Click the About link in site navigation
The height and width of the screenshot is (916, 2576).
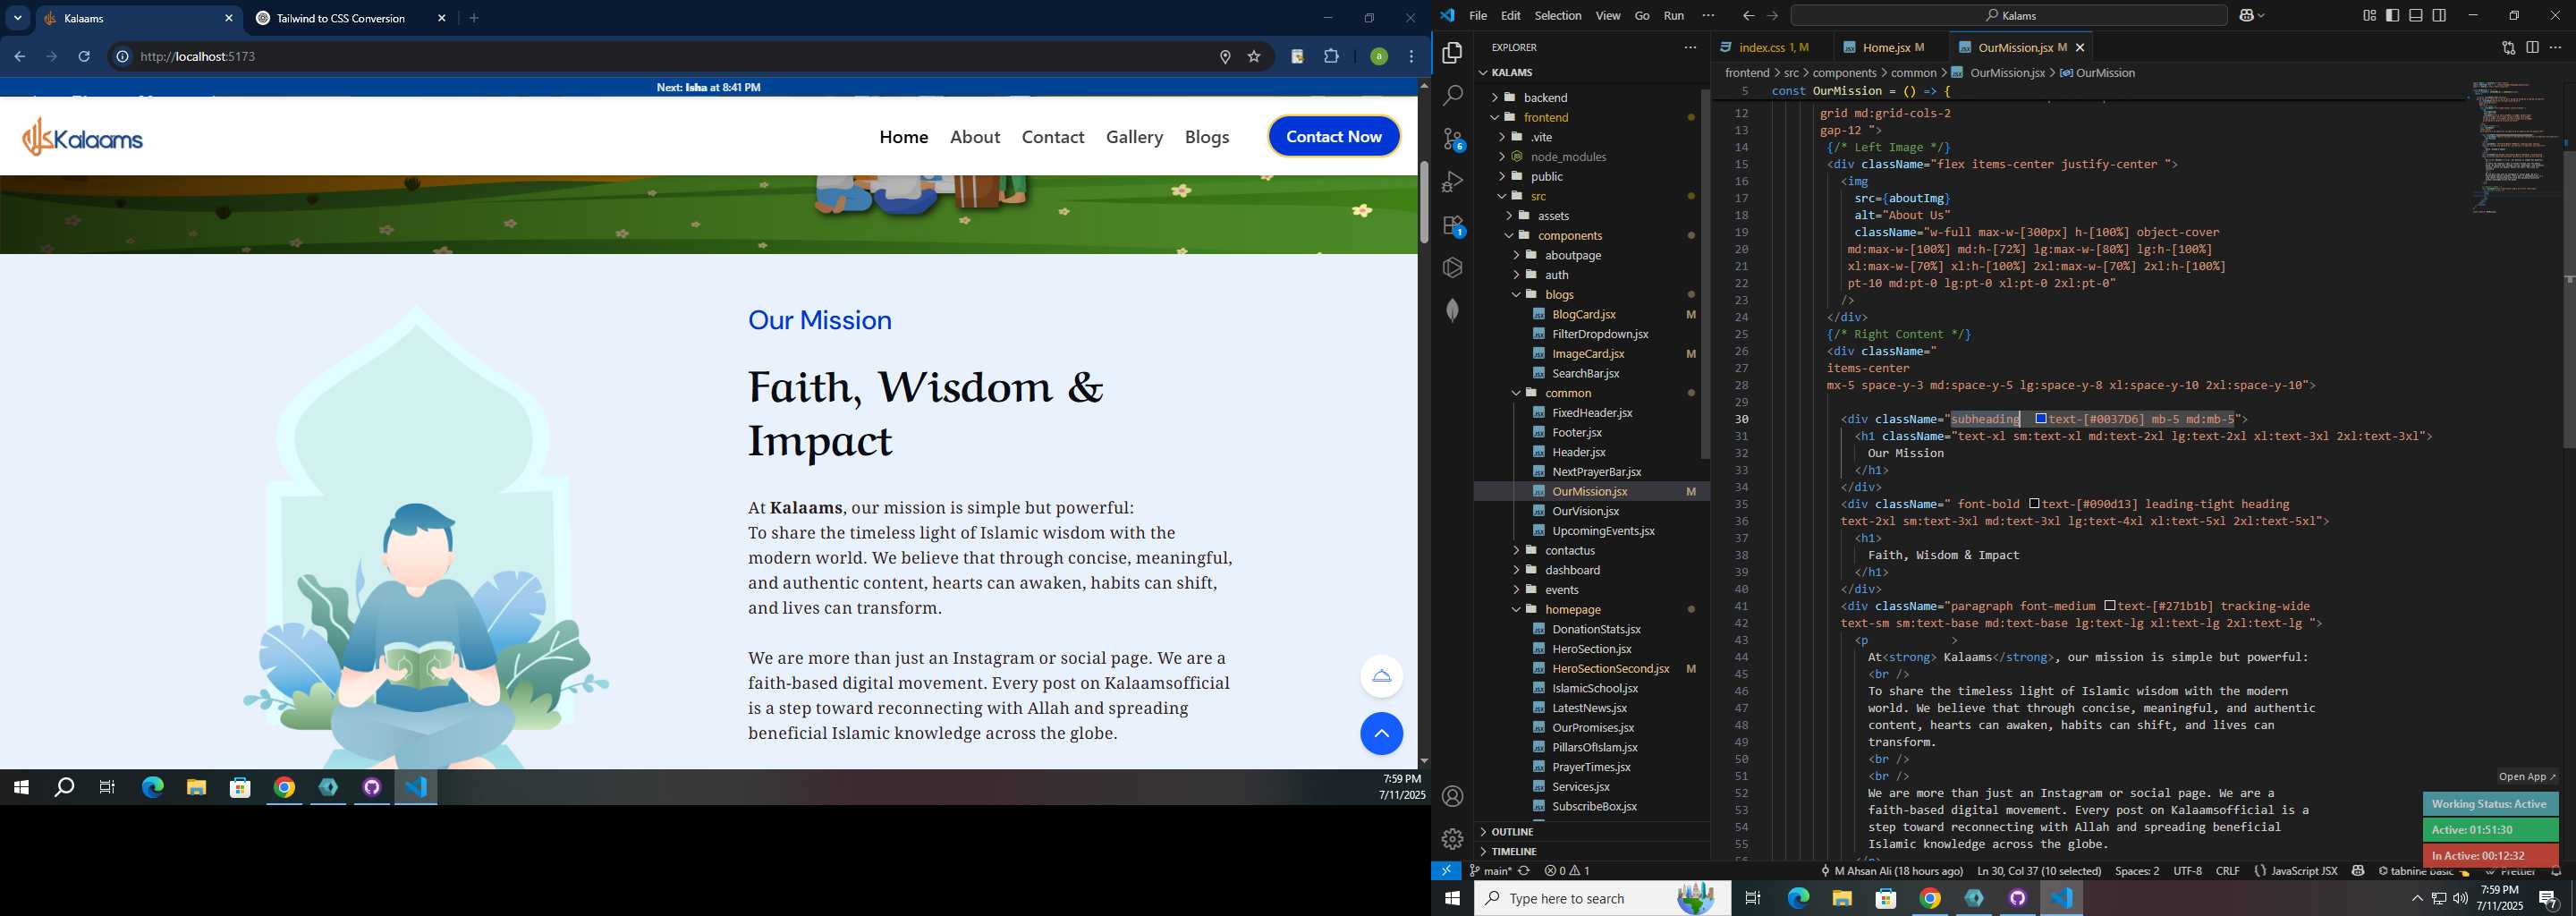tap(974, 137)
